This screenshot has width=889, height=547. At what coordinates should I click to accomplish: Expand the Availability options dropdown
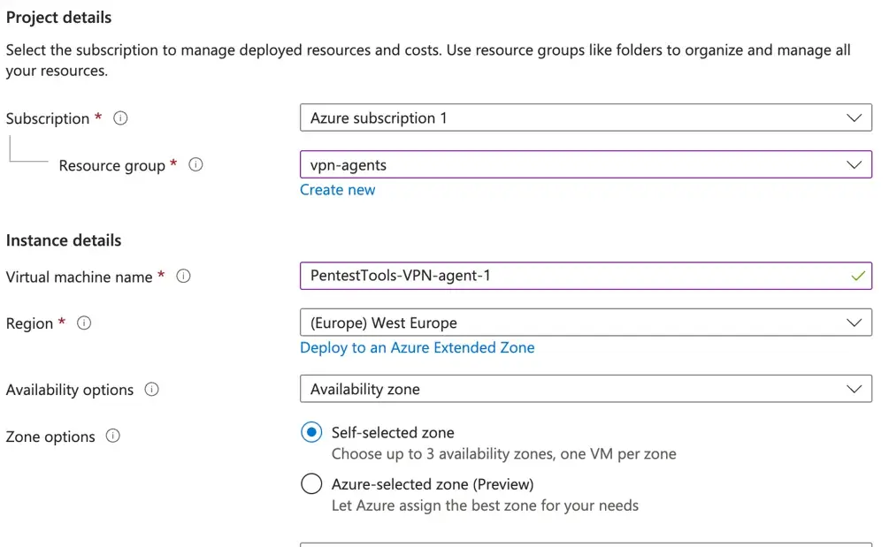(x=586, y=390)
